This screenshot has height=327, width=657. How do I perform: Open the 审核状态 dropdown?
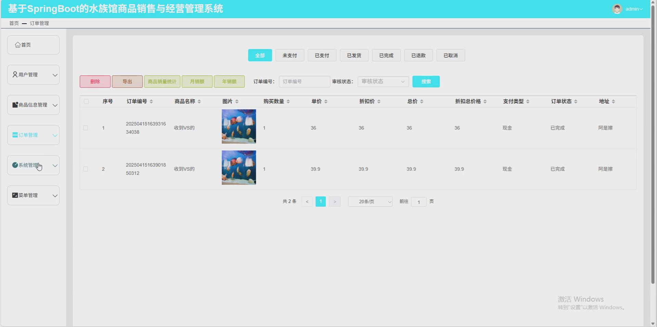click(383, 81)
